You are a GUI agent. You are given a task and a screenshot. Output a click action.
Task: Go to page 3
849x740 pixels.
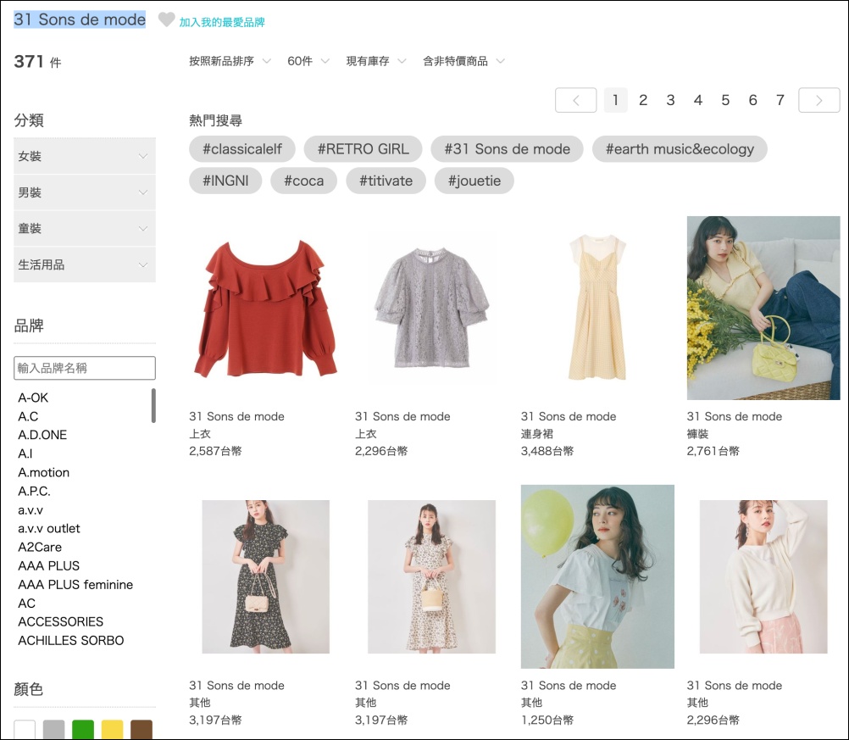(670, 100)
